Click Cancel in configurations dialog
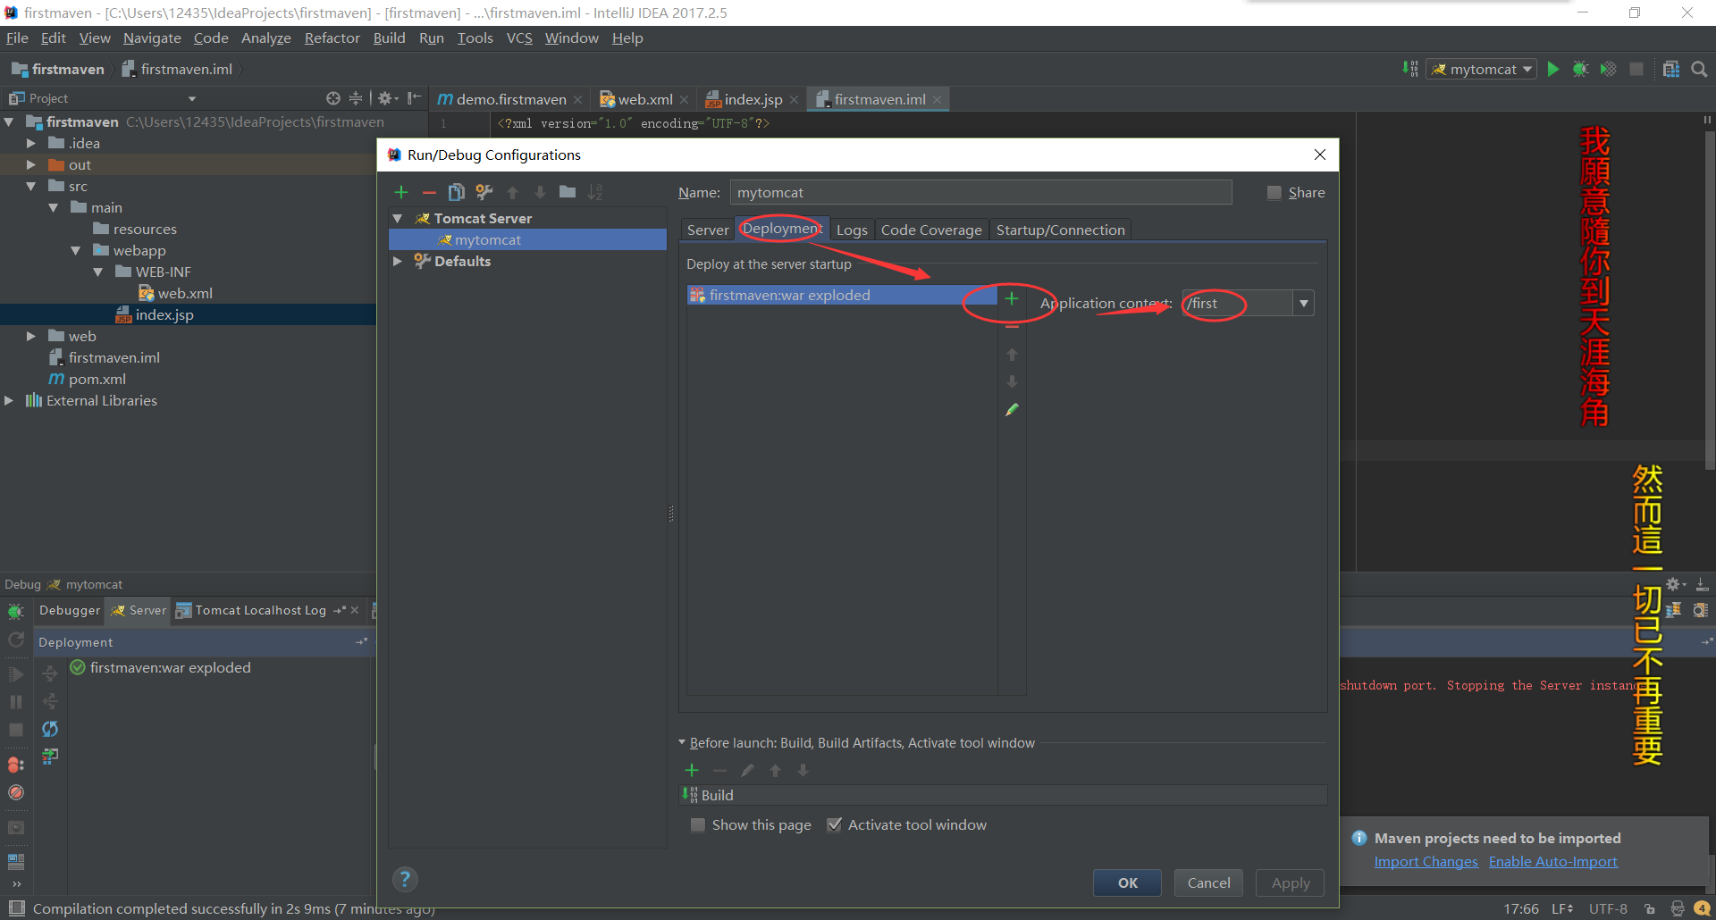 [1208, 882]
